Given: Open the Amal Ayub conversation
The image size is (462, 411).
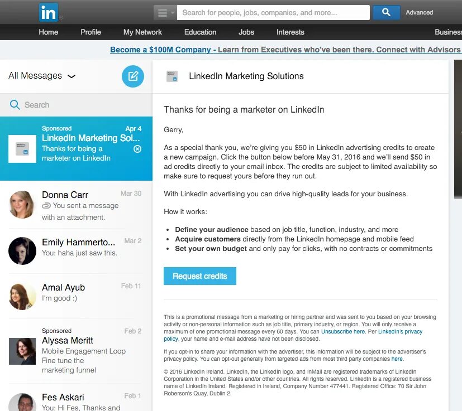Looking at the screenshot, I should click(x=76, y=296).
